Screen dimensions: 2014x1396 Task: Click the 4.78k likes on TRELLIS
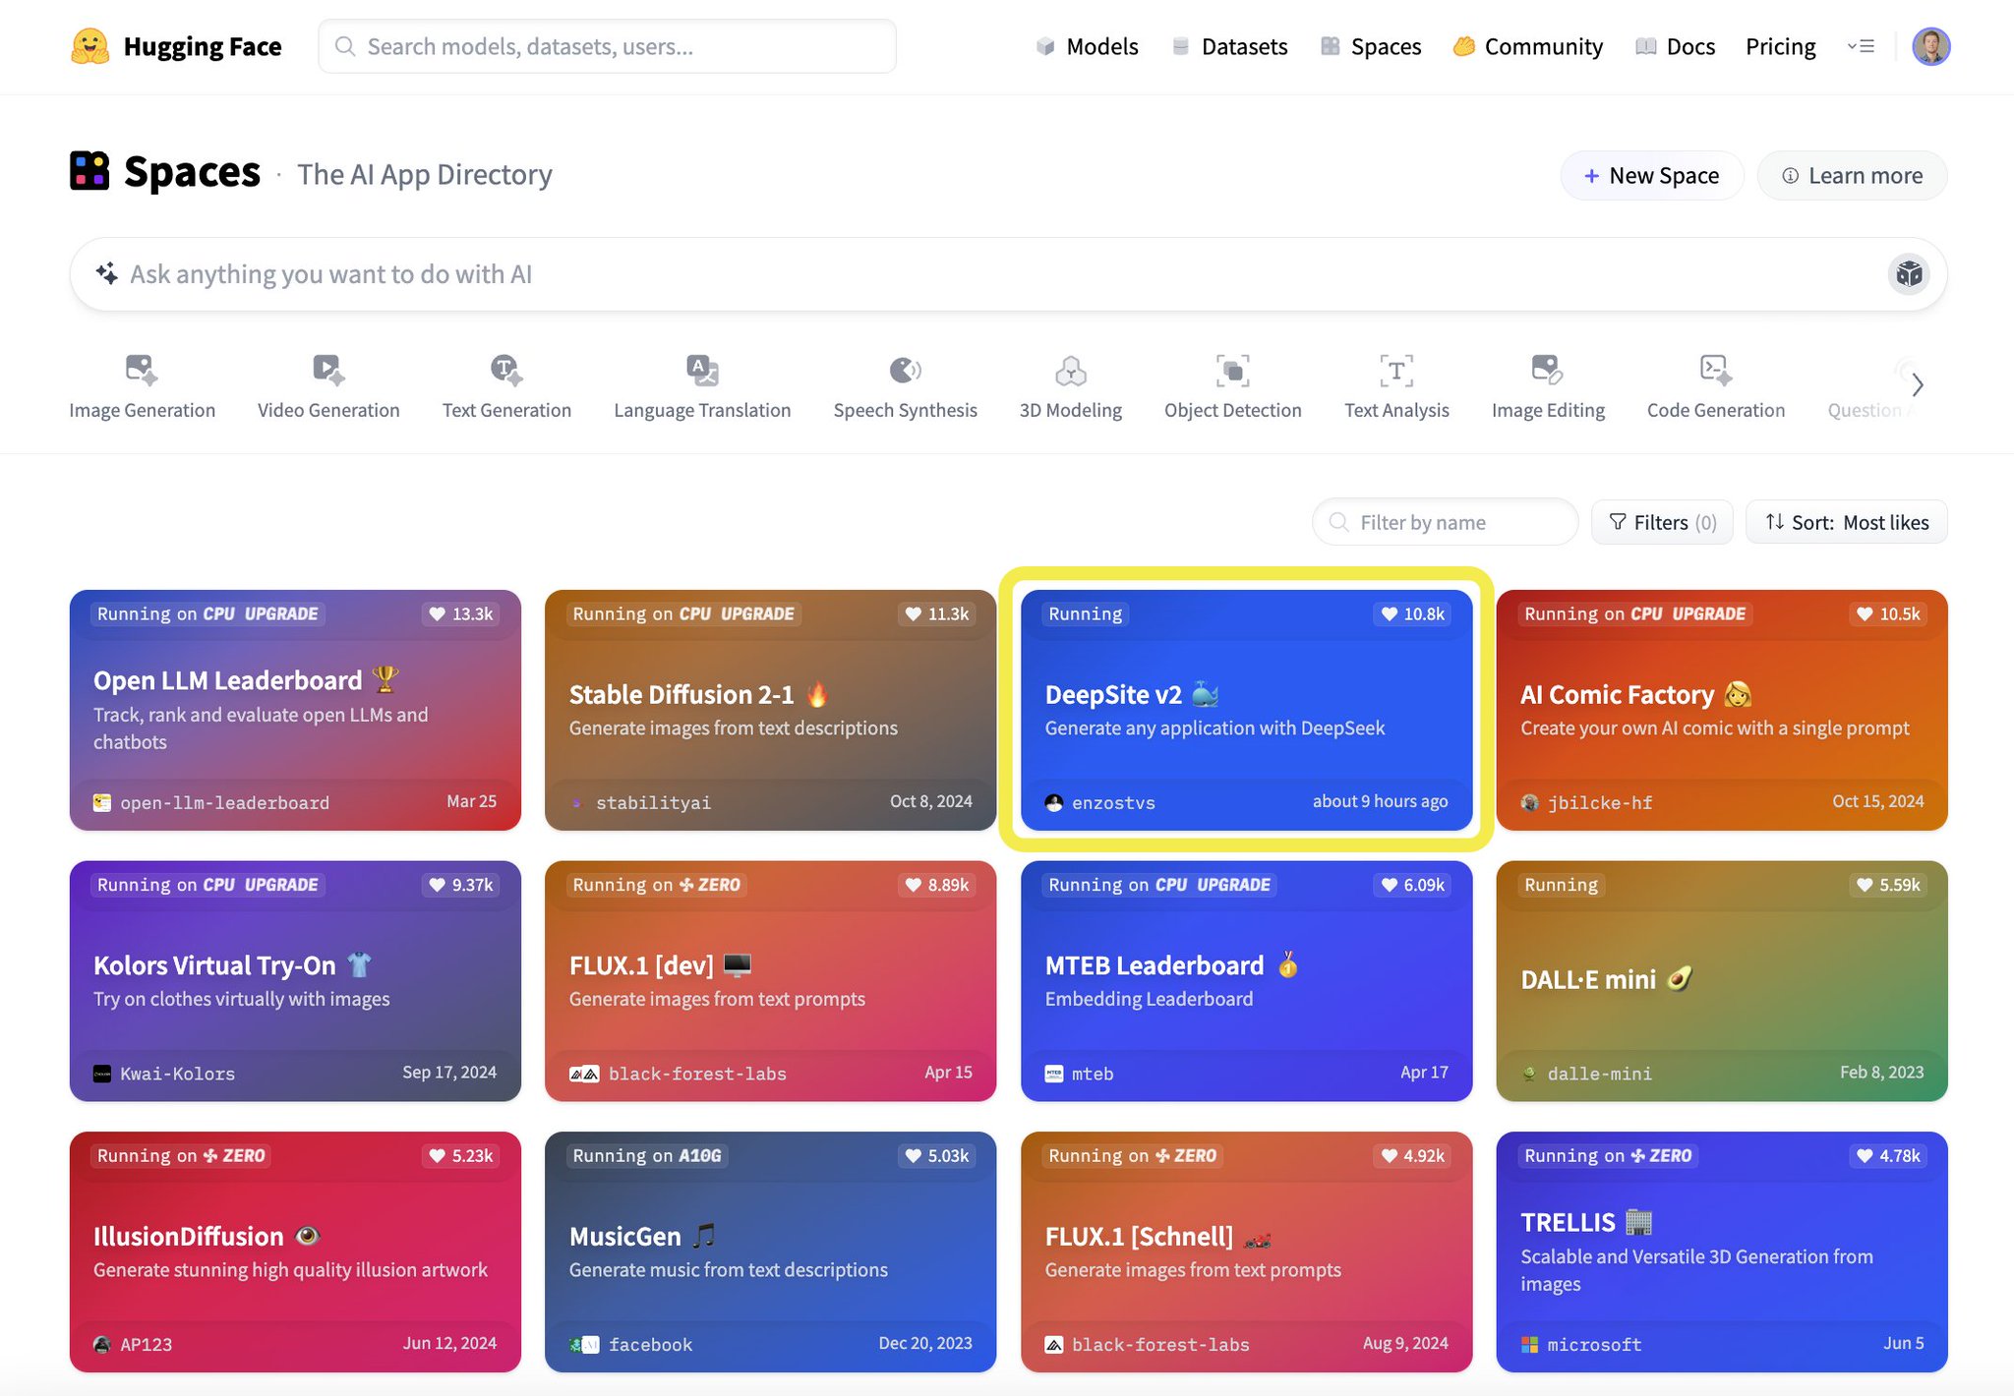[x=1888, y=1156]
